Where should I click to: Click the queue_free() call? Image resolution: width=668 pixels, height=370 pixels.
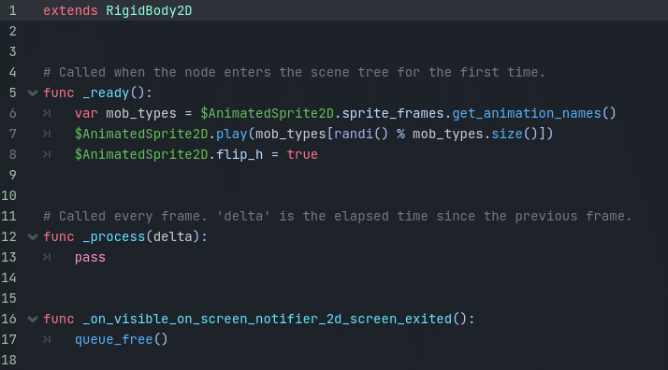point(122,339)
